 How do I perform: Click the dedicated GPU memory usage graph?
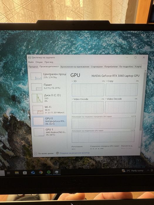(x=104, y=123)
